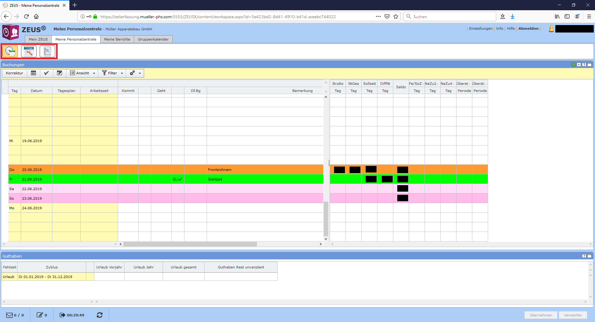Toggle the green auto-refresh button in Buchungen

tap(574, 65)
